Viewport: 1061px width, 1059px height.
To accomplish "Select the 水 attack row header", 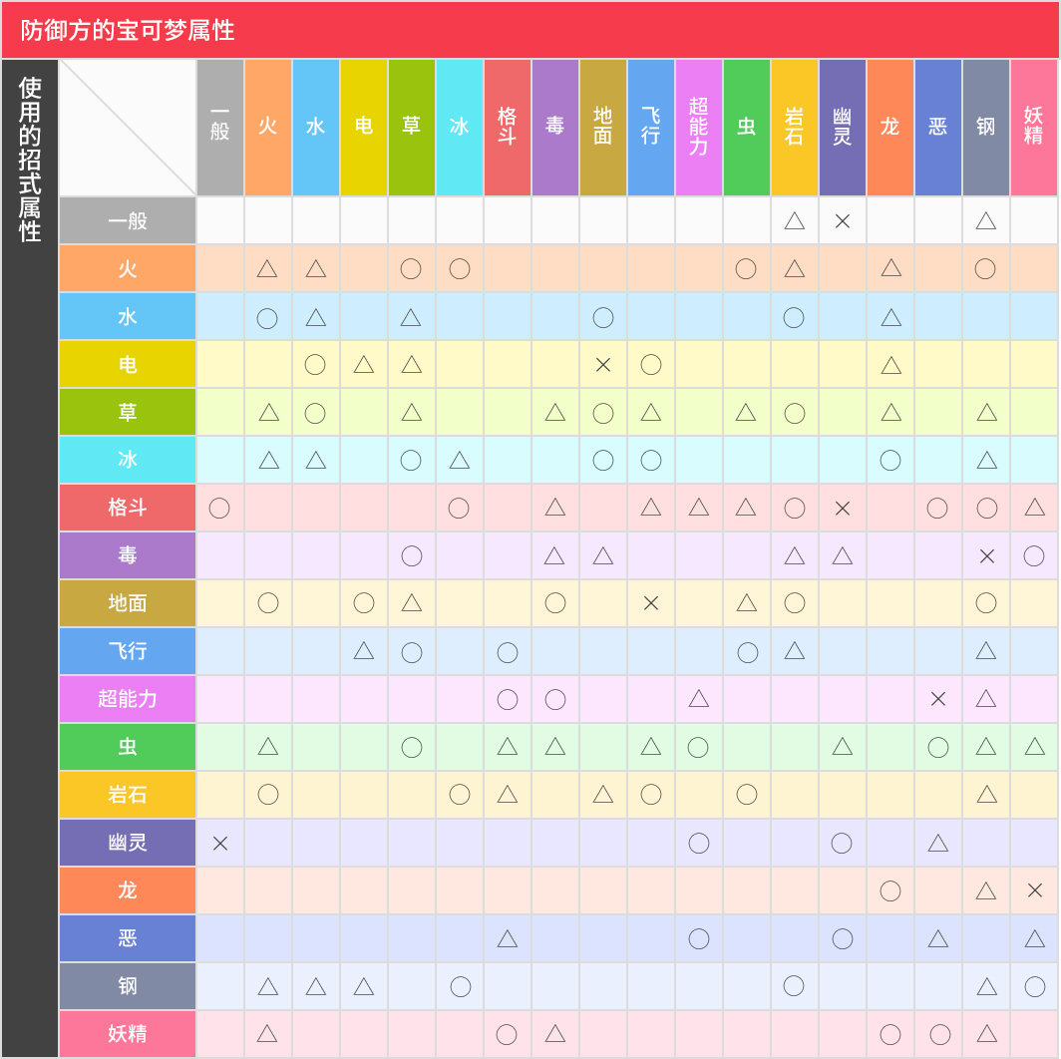I will pos(128,316).
